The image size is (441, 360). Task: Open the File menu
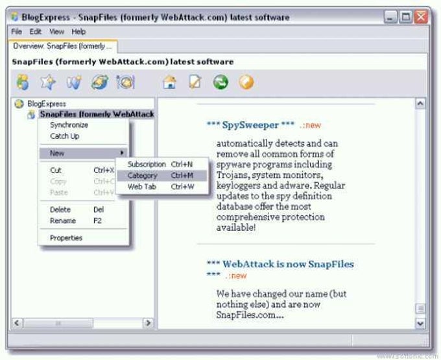click(x=17, y=32)
